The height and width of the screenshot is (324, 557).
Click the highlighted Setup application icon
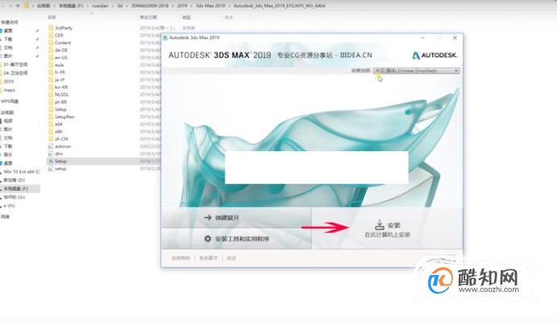[51, 161]
